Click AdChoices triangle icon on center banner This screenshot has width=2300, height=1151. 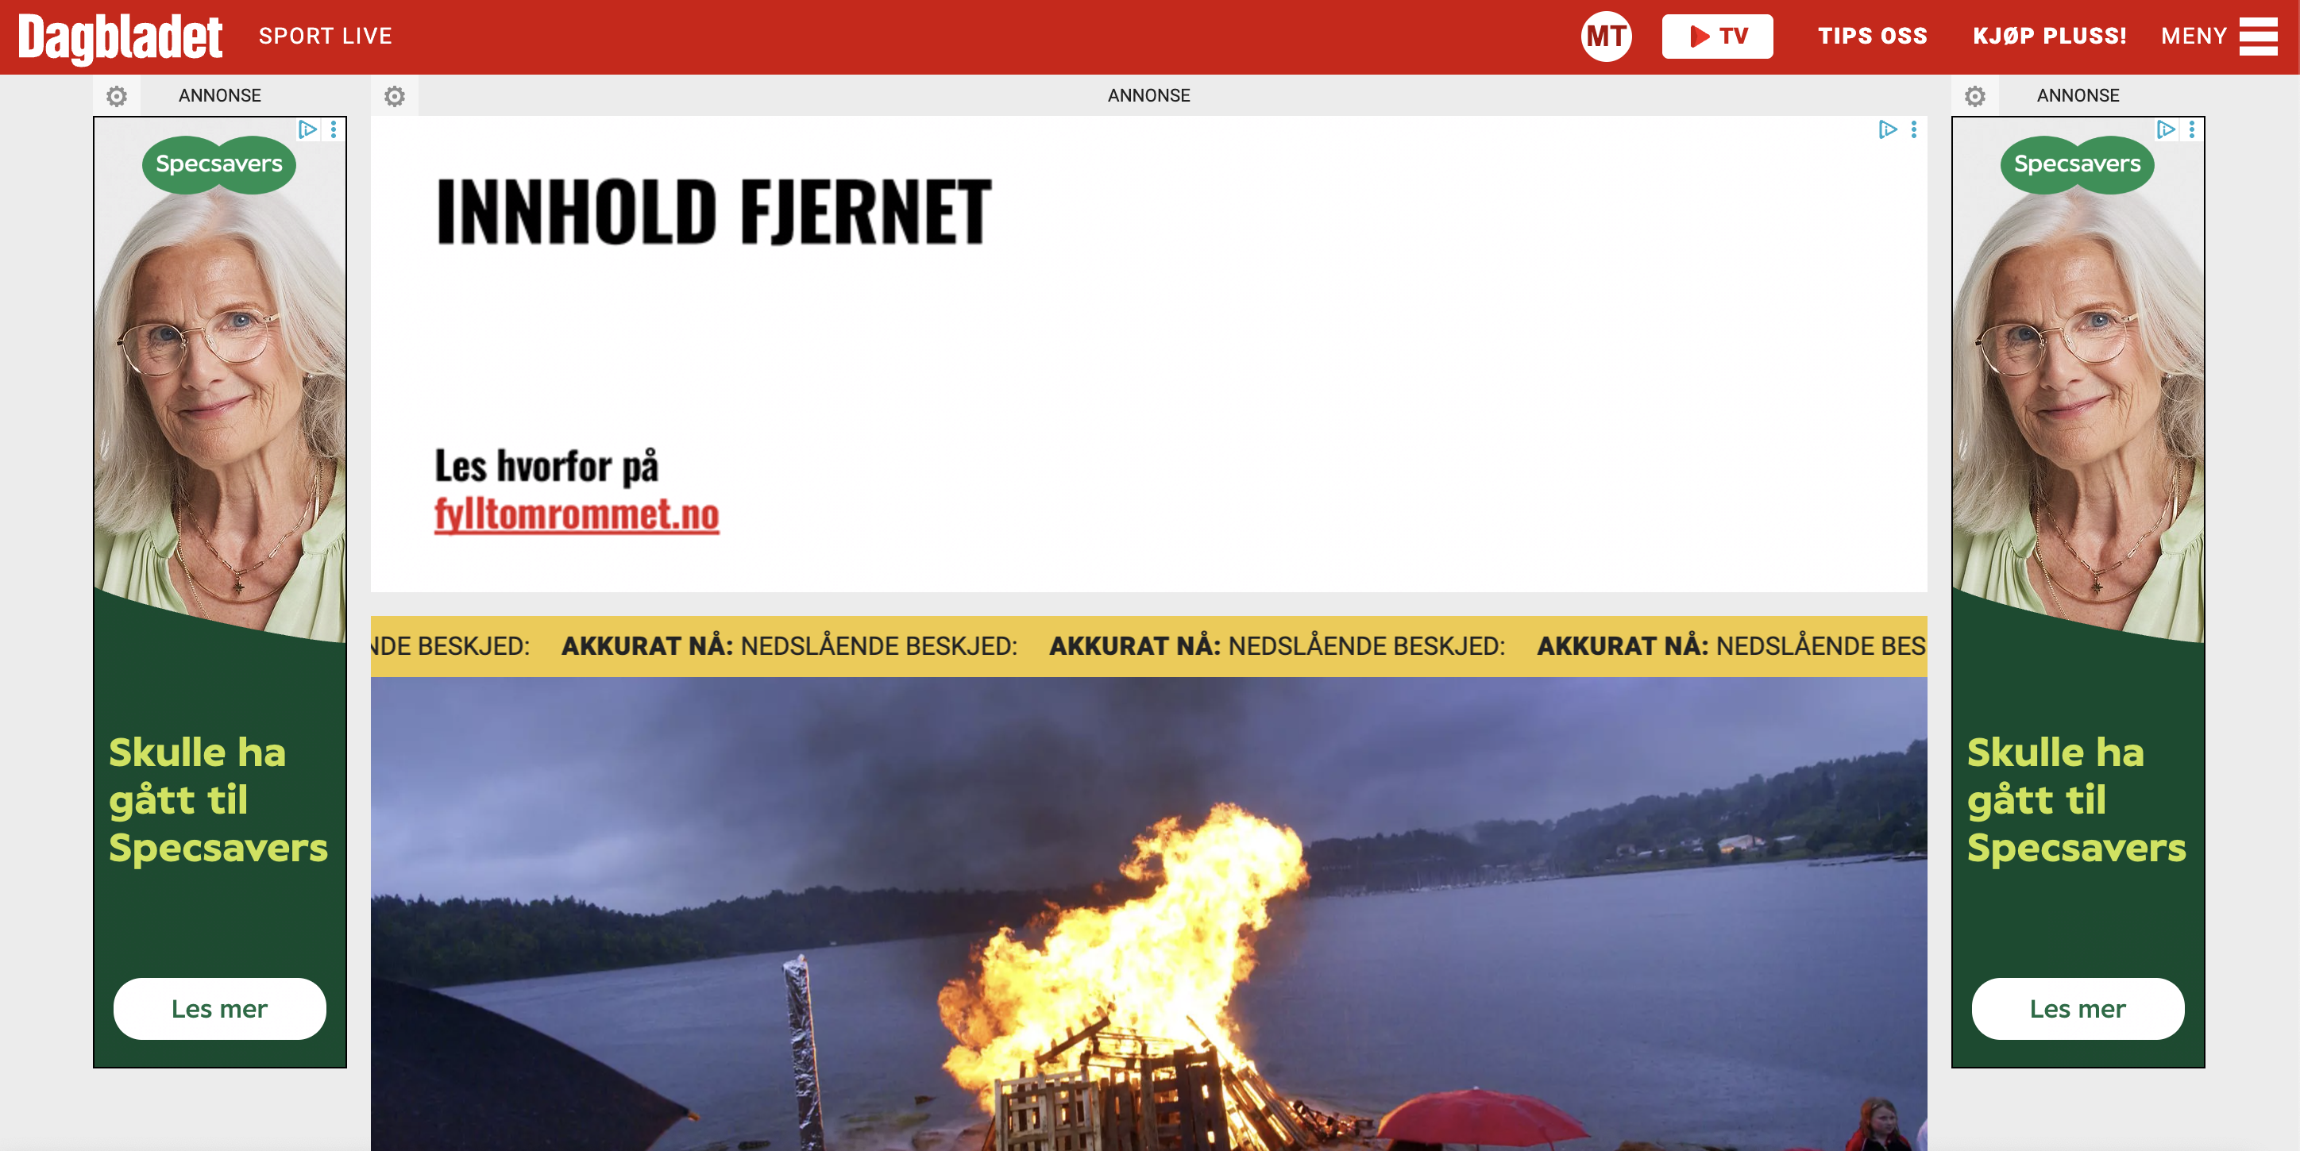coord(1888,130)
